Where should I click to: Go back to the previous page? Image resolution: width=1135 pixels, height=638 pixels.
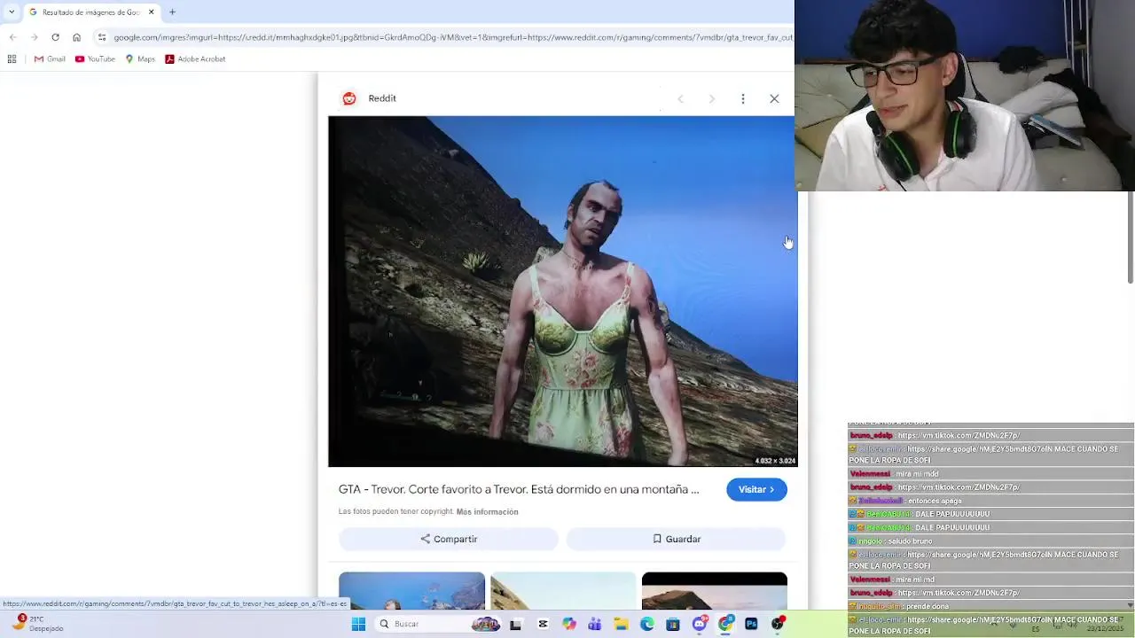(12, 37)
